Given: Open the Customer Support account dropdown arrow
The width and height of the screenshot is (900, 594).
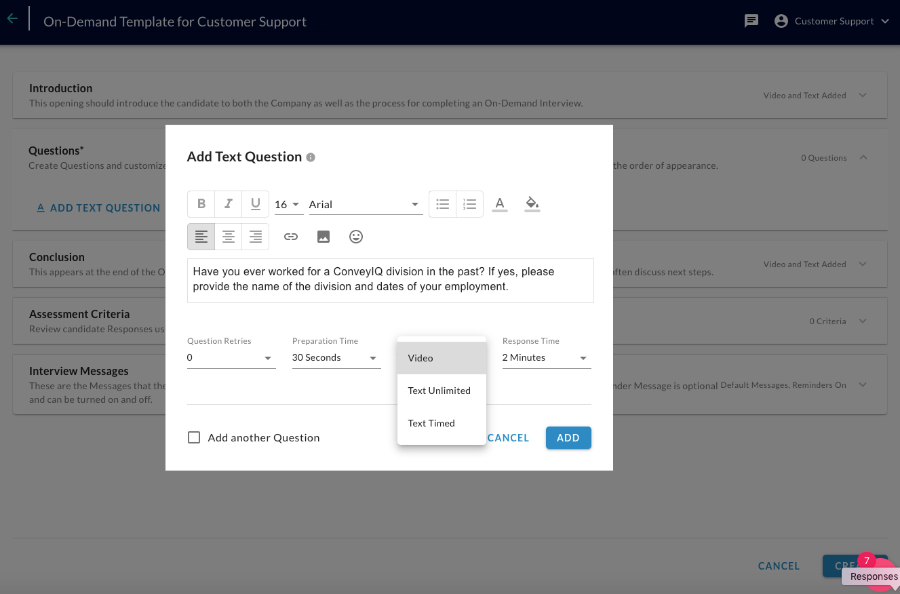Looking at the screenshot, I should coord(885,21).
